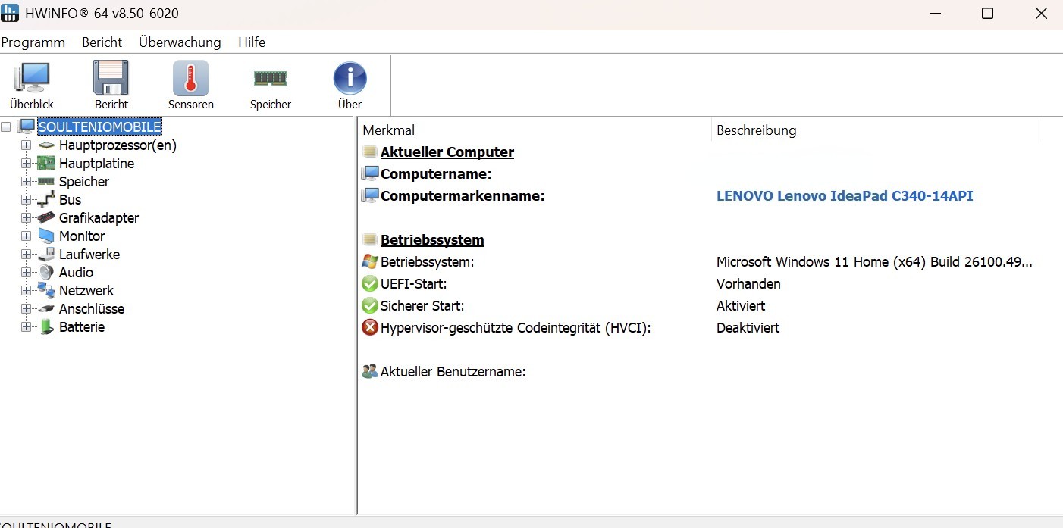Open the Hilfe menu
This screenshot has width=1063, height=528.
(252, 42)
